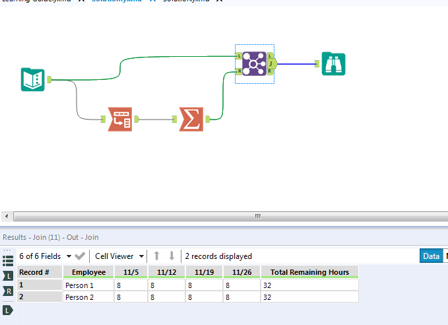Click Person 2's 11/26 cell value
This screenshot has height=325, width=448.
pyautogui.click(x=241, y=297)
